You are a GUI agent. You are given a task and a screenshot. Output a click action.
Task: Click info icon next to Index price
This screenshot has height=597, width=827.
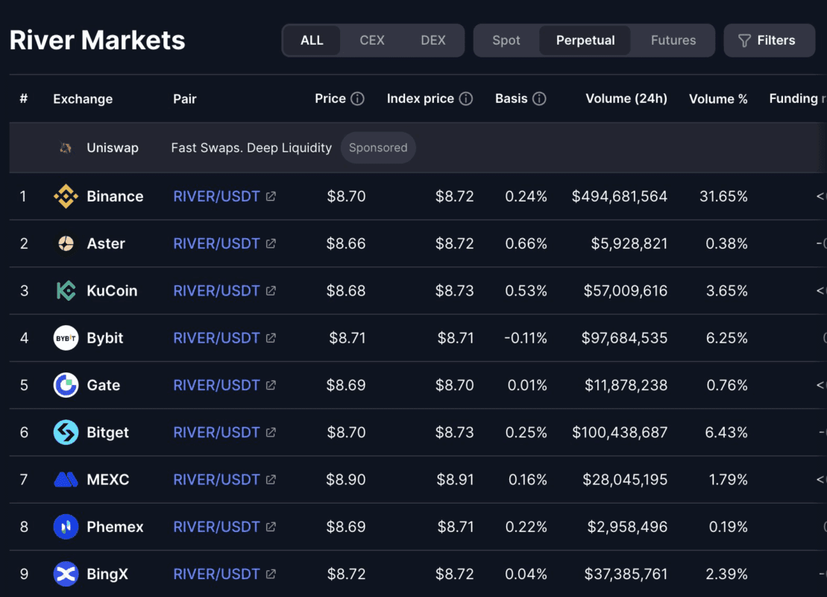coord(466,99)
